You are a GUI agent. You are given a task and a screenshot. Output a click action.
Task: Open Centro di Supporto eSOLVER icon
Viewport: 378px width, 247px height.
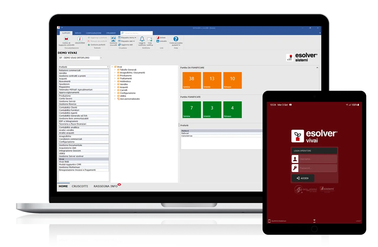tap(66, 39)
